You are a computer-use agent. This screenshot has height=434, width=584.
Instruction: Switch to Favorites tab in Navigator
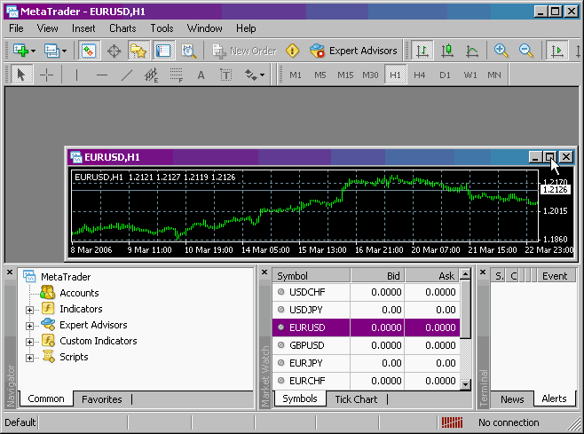coord(102,399)
